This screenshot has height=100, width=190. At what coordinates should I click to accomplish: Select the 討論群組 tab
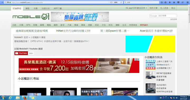[17, 8]
